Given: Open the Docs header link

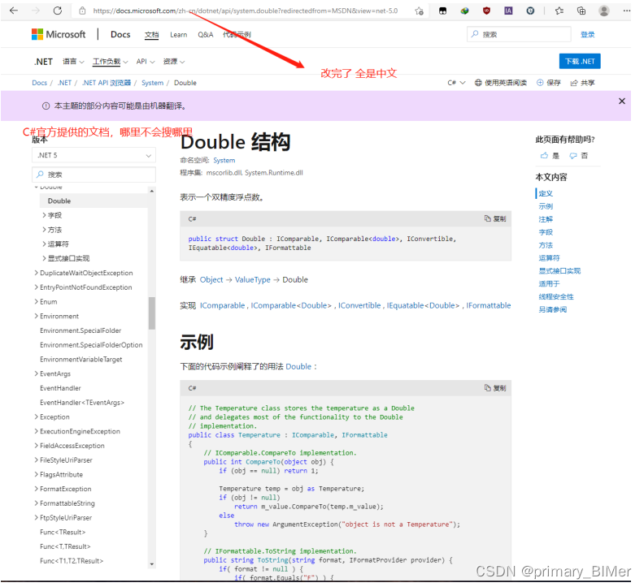Looking at the screenshot, I should click(120, 34).
